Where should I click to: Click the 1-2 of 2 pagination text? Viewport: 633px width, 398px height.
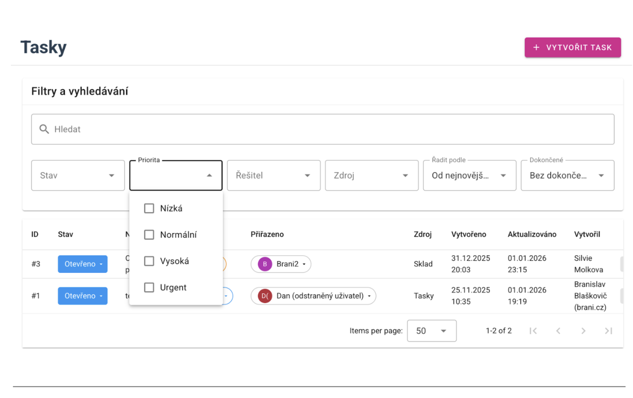coord(499,331)
